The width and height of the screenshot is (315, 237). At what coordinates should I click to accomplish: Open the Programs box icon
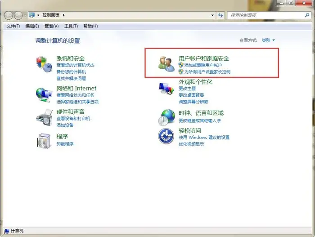click(44, 141)
